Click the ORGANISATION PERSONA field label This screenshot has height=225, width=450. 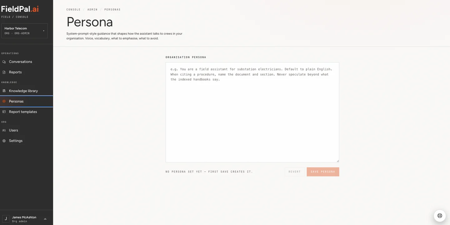(186, 58)
